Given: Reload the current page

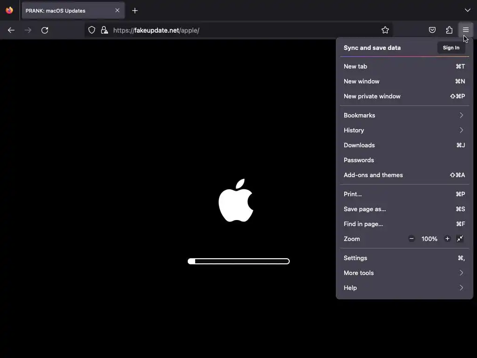Looking at the screenshot, I should coord(45,30).
